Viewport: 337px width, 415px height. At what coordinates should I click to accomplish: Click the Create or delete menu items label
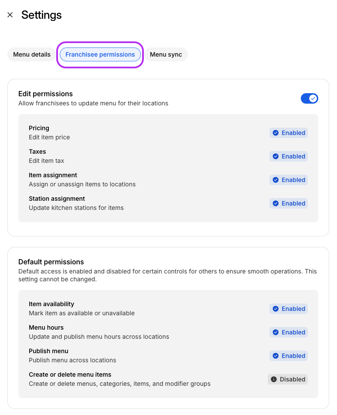pos(70,375)
